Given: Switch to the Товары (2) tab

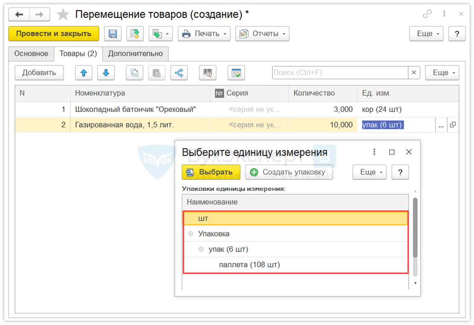Looking at the screenshot, I should (x=78, y=53).
